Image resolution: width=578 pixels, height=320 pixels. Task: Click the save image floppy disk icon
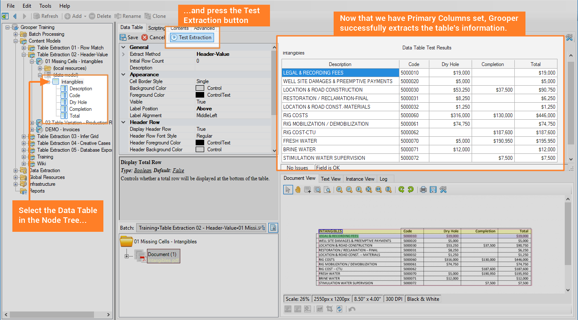click(x=433, y=190)
